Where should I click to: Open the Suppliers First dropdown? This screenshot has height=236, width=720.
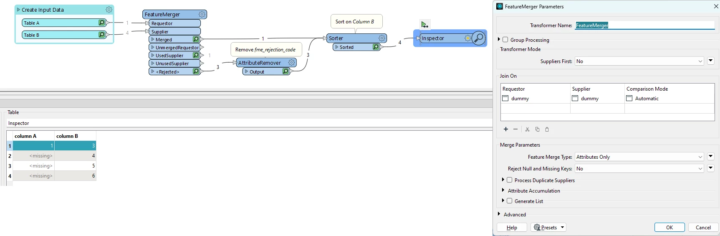639,61
